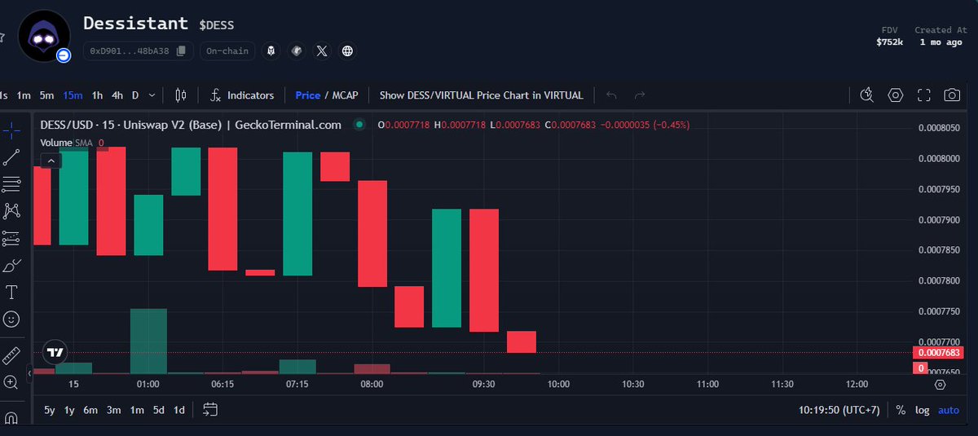
Task: Click the 09:30 time axis label
Action: click(x=483, y=384)
